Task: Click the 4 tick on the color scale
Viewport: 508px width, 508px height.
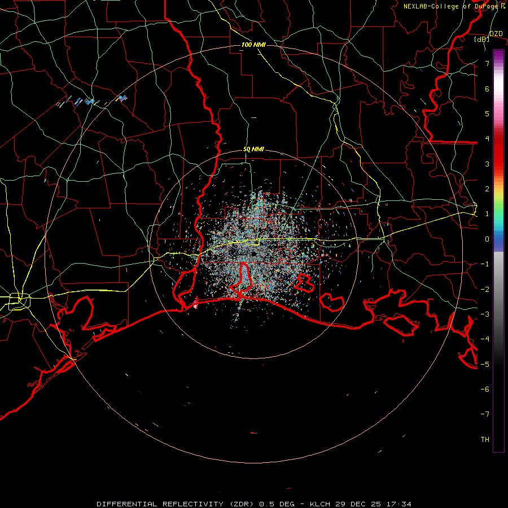Action: coord(487,139)
